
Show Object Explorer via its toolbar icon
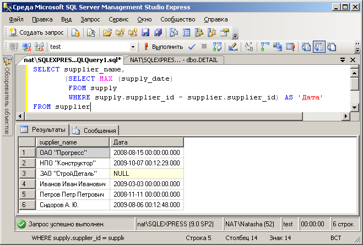[x=199, y=32]
